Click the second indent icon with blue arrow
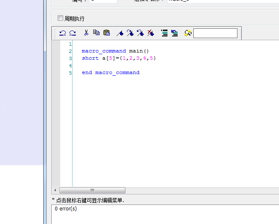 174,33
